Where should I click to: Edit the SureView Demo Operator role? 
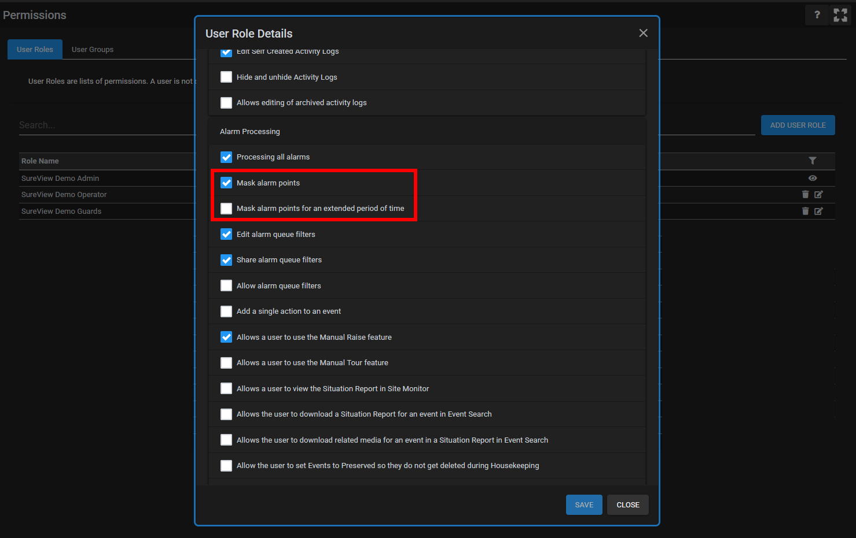tap(818, 195)
